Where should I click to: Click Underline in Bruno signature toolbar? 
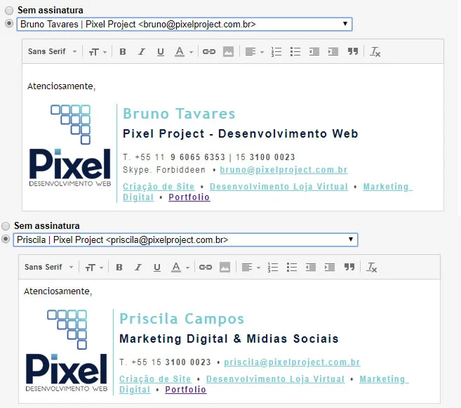pyautogui.click(x=161, y=52)
